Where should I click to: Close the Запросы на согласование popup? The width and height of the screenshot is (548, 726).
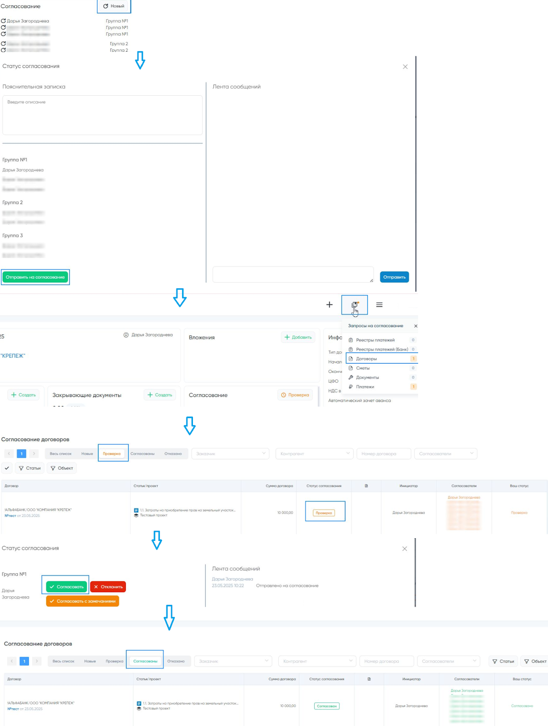point(415,326)
